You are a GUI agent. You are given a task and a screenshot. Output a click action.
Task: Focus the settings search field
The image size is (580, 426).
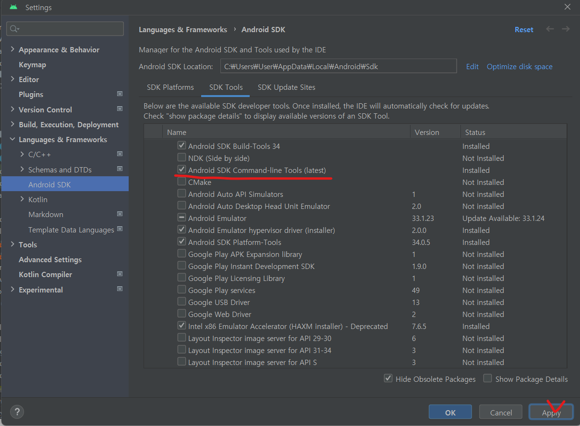pos(65,29)
